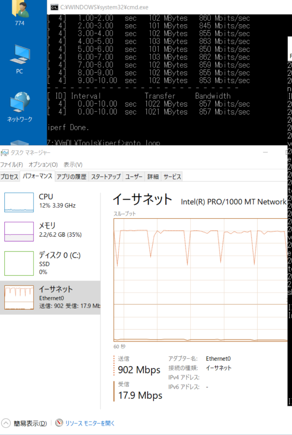Image resolution: width=292 pixels, height=435 pixels.
Task: Open the オプション(O) menu
Action: coord(43,165)
